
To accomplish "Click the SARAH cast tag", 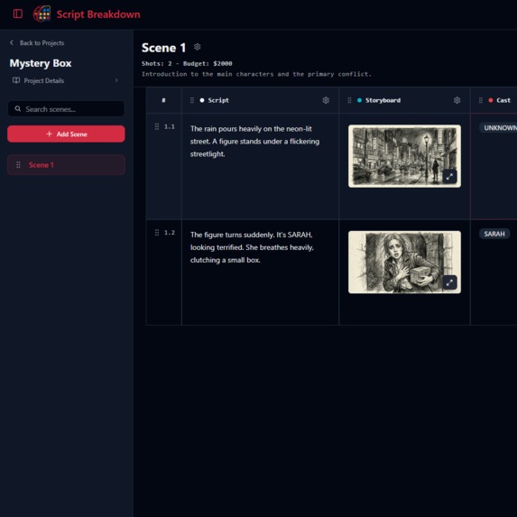I will point(494,234).
